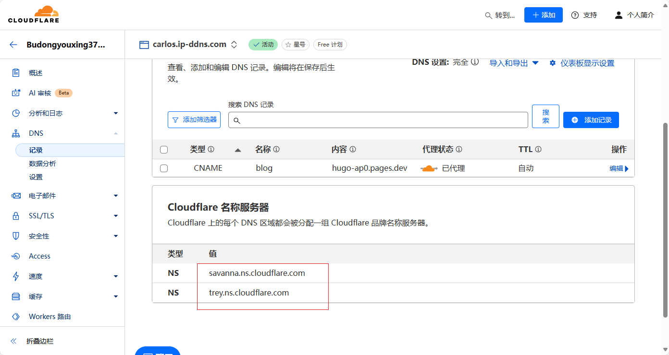
Task: Click the Access arrow-circle icon
Action: click(16, 256)
